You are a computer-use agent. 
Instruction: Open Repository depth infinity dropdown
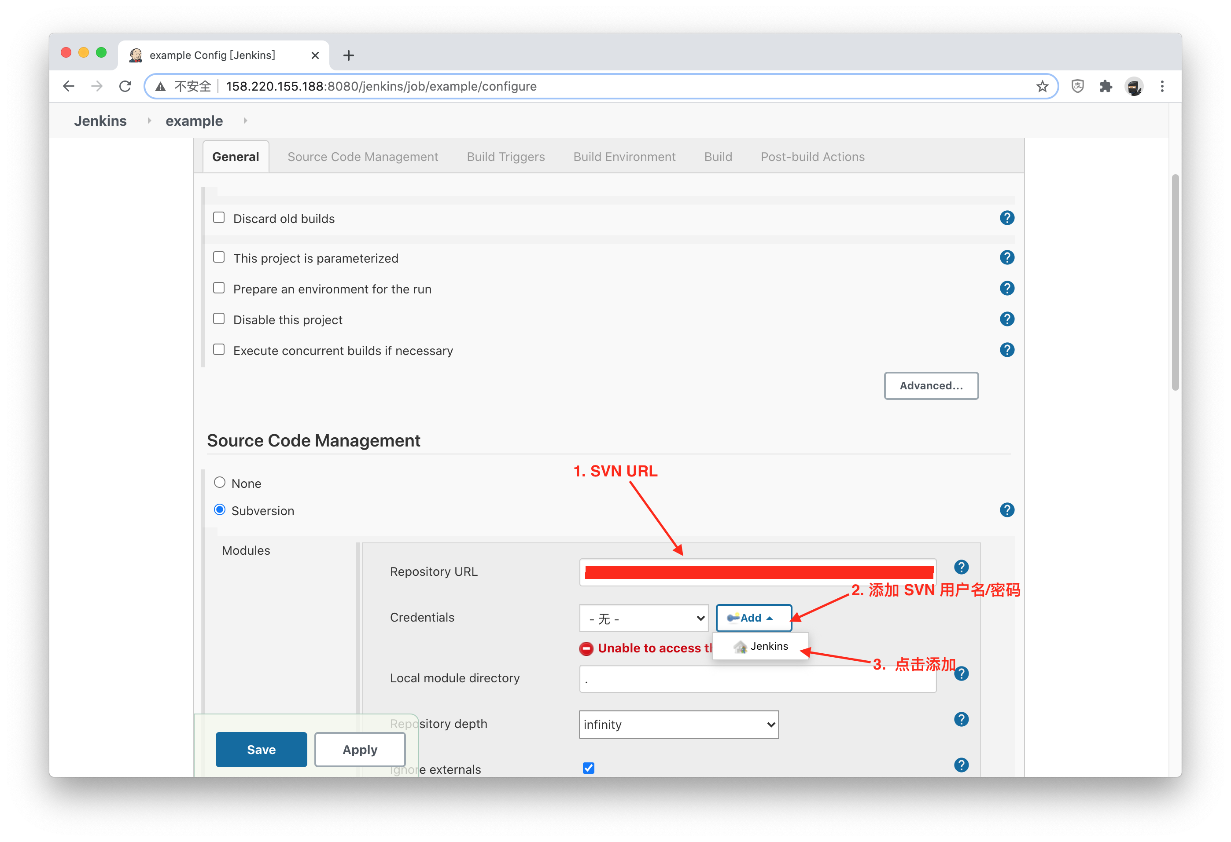coord(678,725)
